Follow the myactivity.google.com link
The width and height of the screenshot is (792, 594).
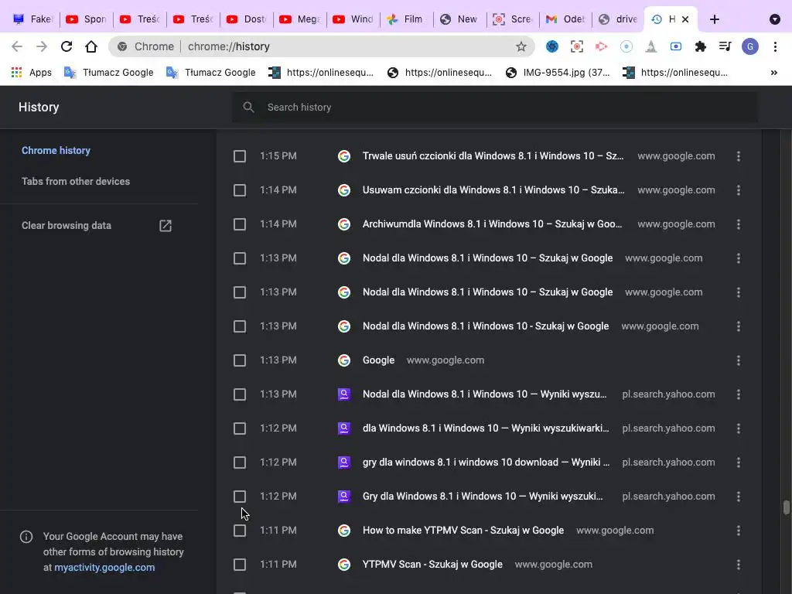[x=104, y=567]
